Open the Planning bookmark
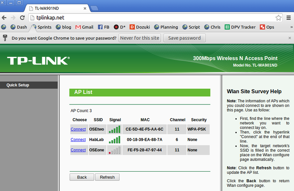294x191 pixels. click(166, 27)
